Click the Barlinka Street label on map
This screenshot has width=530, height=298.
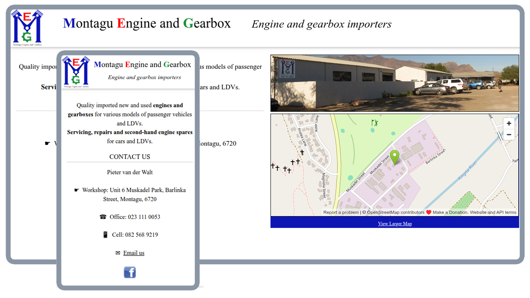[x=436, y=157]
